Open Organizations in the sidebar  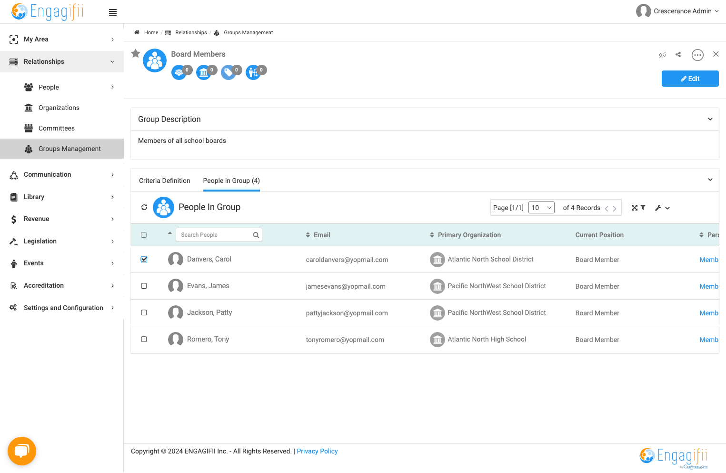tap(59, 108)
